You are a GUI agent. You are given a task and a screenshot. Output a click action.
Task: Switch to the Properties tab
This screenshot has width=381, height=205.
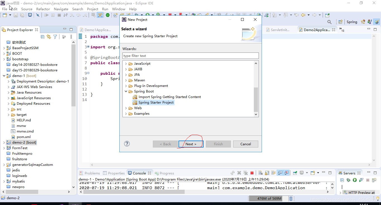114,173
